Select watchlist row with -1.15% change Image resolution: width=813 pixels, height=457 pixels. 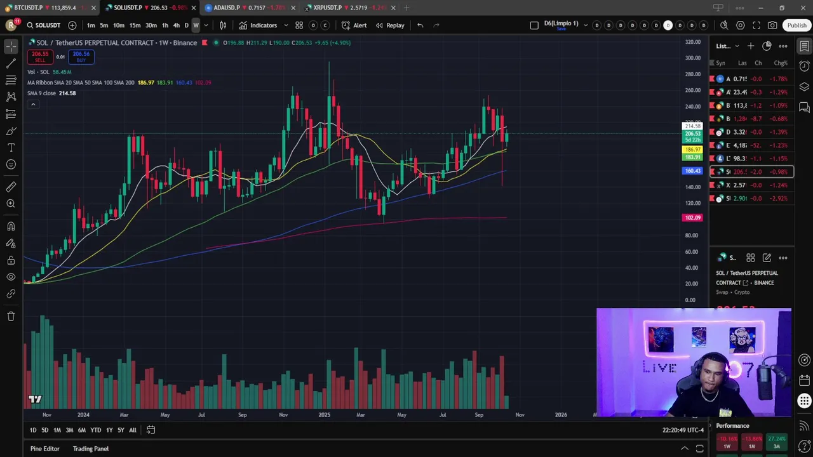point(751,159)
